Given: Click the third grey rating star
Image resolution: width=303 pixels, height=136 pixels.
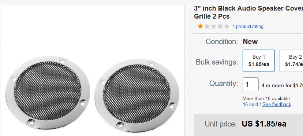Looking at the screenshot, I should point(214,26).
